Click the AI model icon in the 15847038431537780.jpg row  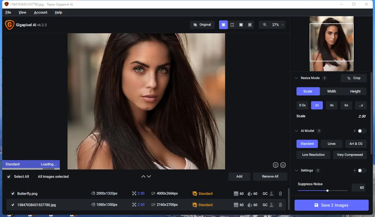pos(195,205)
